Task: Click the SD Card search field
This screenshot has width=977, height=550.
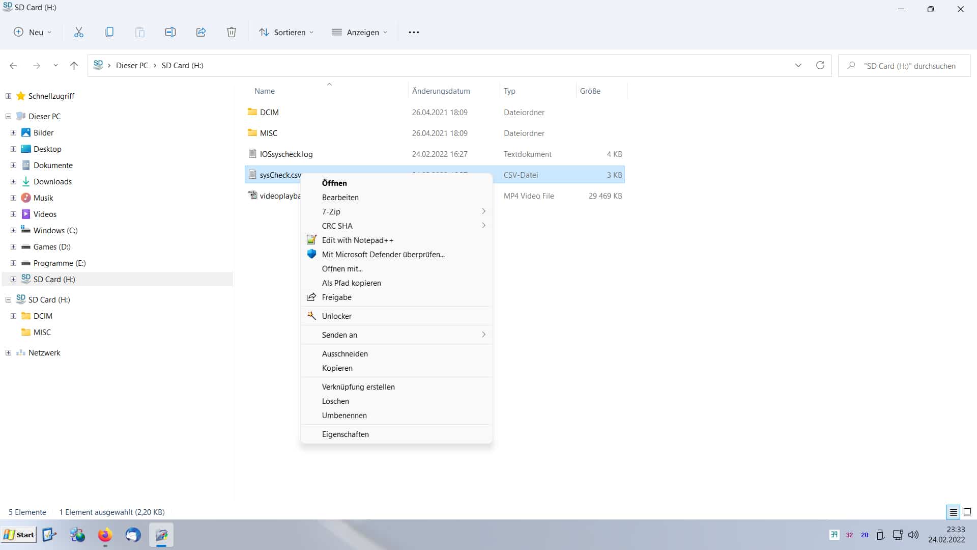Action: [904, 66]
